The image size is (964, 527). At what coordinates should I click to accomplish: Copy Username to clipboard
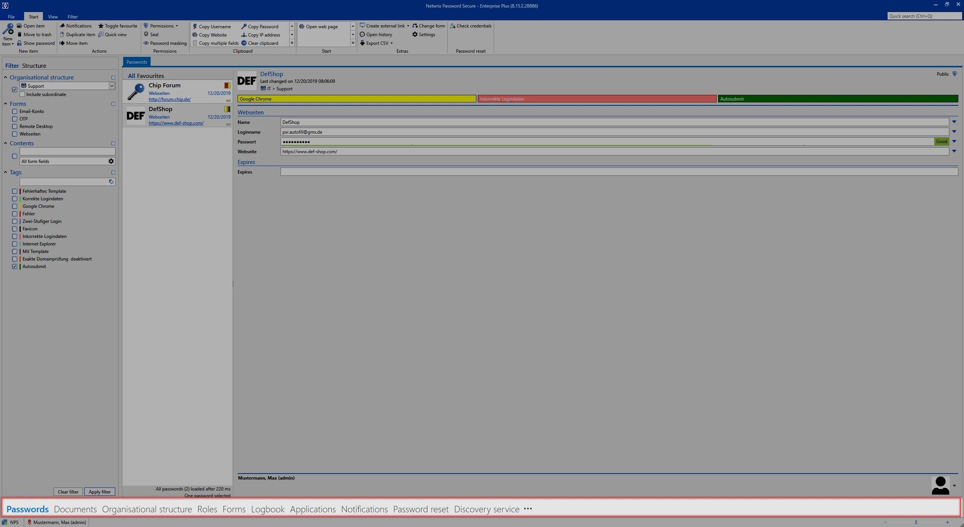click(212, 27)
